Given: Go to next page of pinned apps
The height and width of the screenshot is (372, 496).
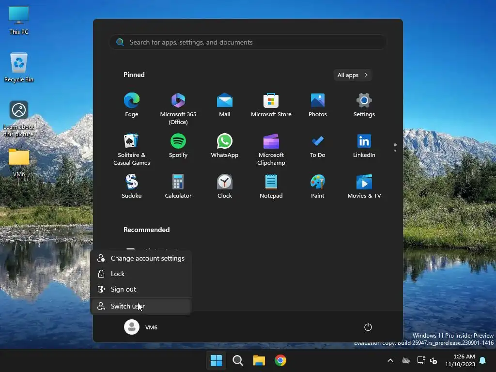Looking at the screenshot, I should pyautogui.click(x=395, y=150).
